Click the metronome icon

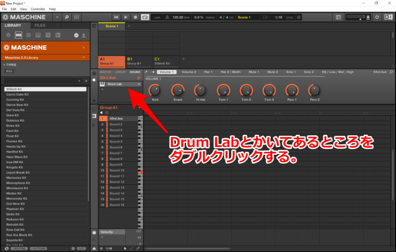[167, 17]
